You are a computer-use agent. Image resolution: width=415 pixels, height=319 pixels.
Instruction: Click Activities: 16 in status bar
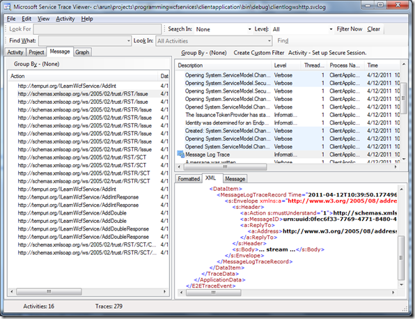38,306
